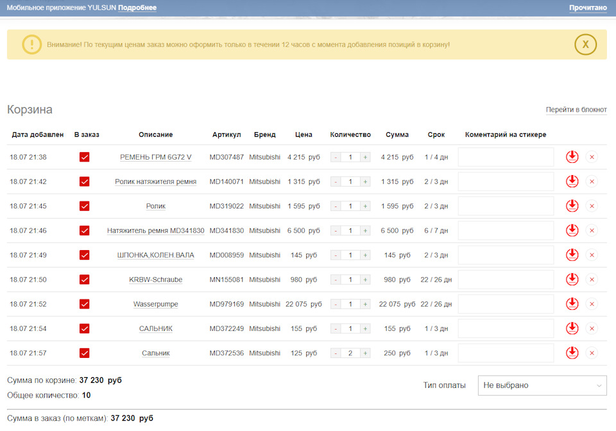The image size is (616, 431).
Task: Uncheck order checkbox for ШПОНКА,КОЛЕН.ВАЛА
Action: pyautogui.click(x=85, y=255)
